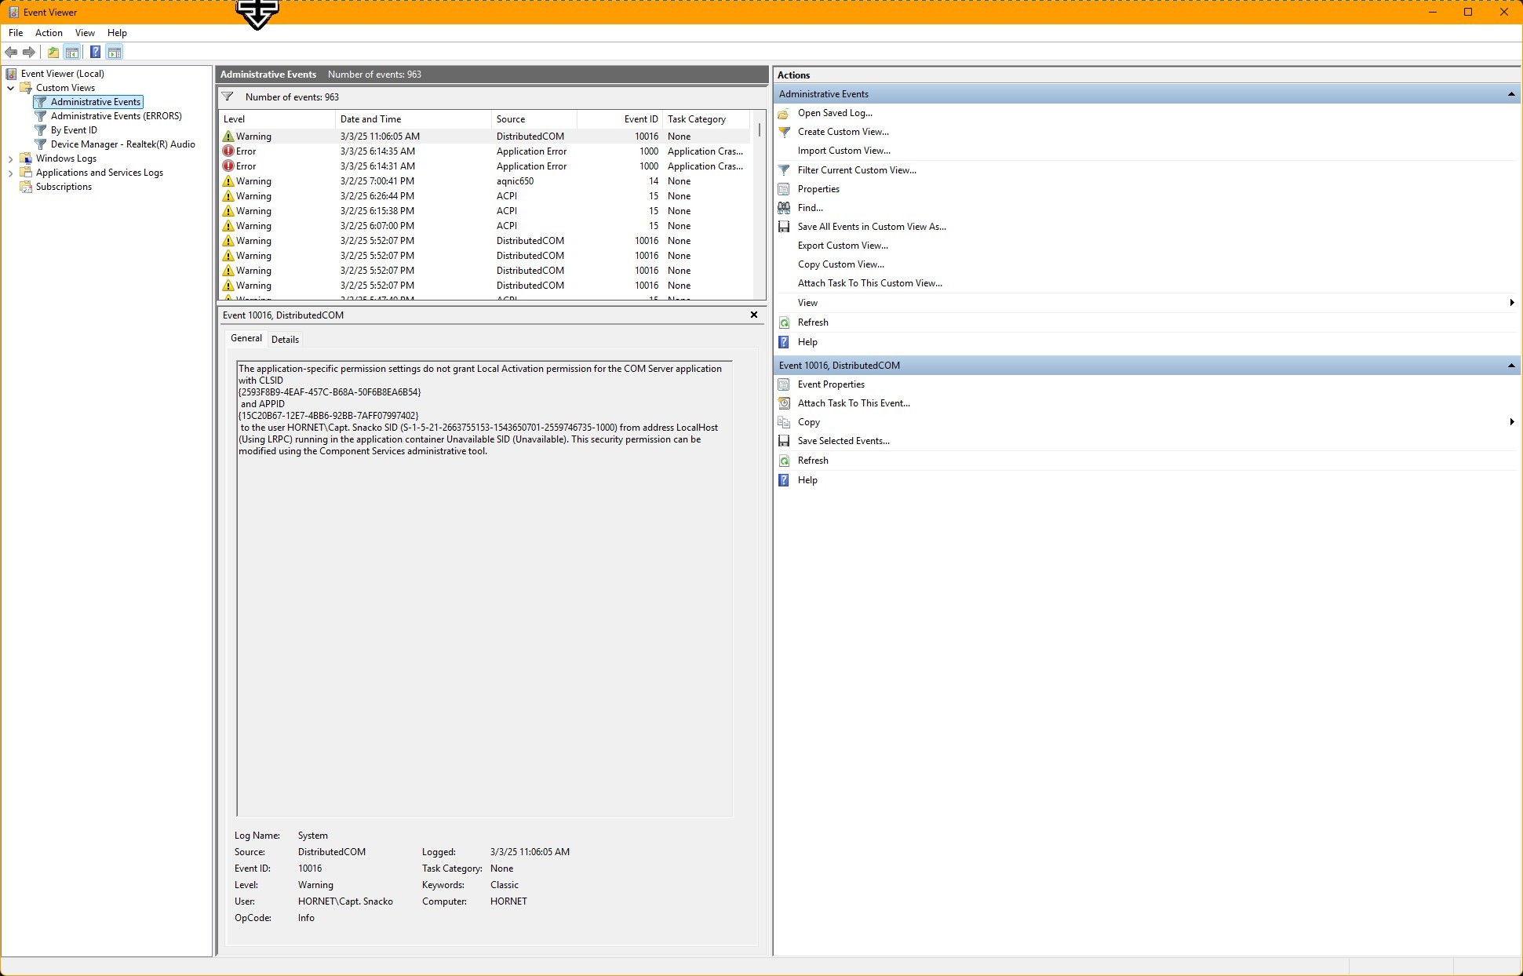Click the Find binoculars icon
Image resolution: width=1523 pixels, height=976 pixels.
784,208
